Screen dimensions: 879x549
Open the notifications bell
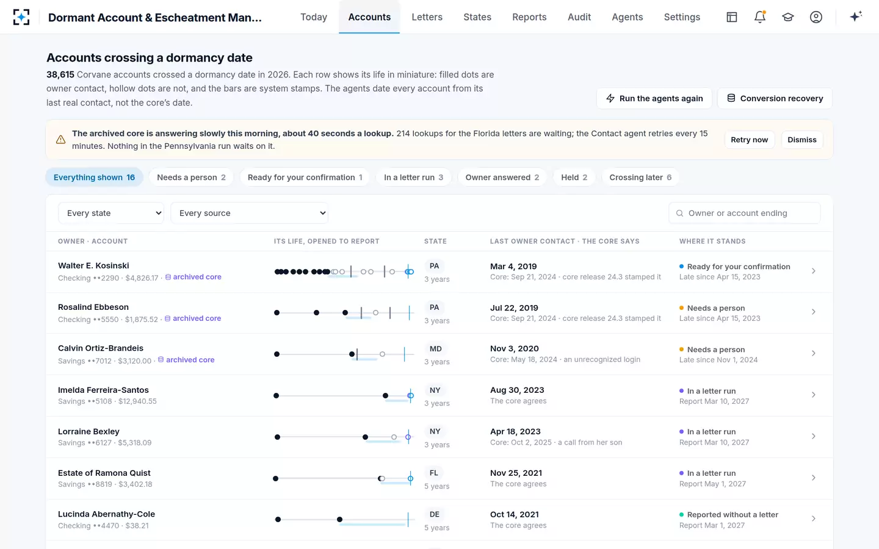click(760, 17)
